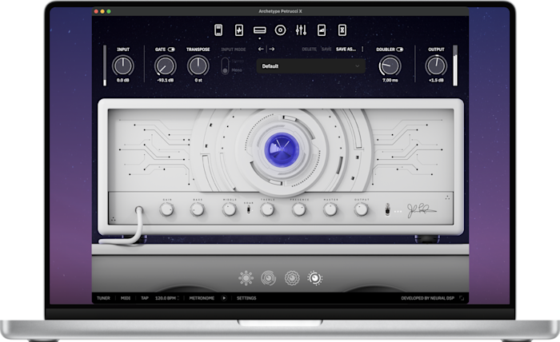Viewport: 560px width, 342px height.
Task: Click the Doubler time knob
Action: pyautogui.click(x=390, y=66)
